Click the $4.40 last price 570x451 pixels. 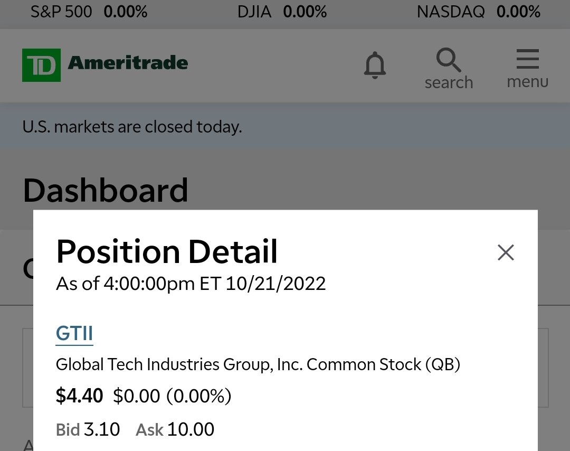pyautogui.click(x=79, y=396)
